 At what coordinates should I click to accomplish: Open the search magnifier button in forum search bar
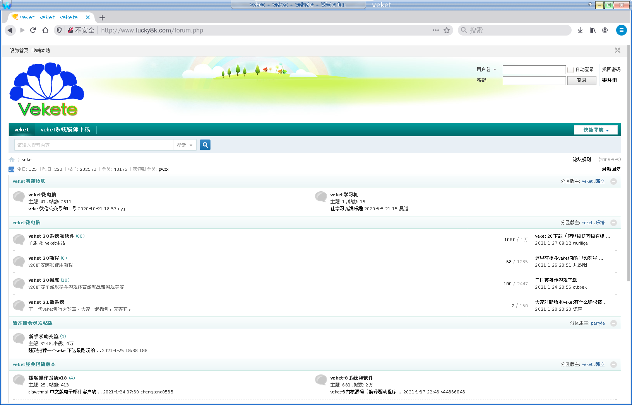click(x=205, y=145)
